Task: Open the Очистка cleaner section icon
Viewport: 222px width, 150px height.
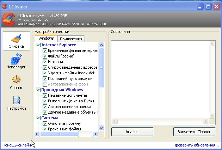Action: click(17, 41)
